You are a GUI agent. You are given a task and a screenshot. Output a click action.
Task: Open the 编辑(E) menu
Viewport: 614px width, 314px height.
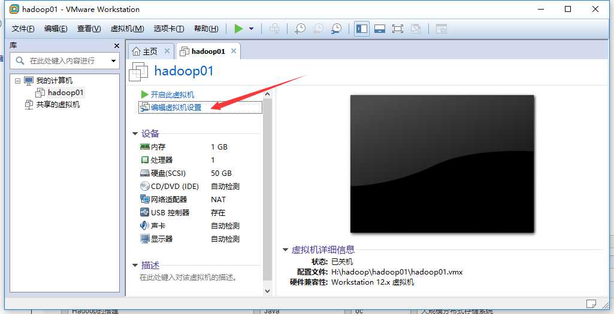coord(56,29)
